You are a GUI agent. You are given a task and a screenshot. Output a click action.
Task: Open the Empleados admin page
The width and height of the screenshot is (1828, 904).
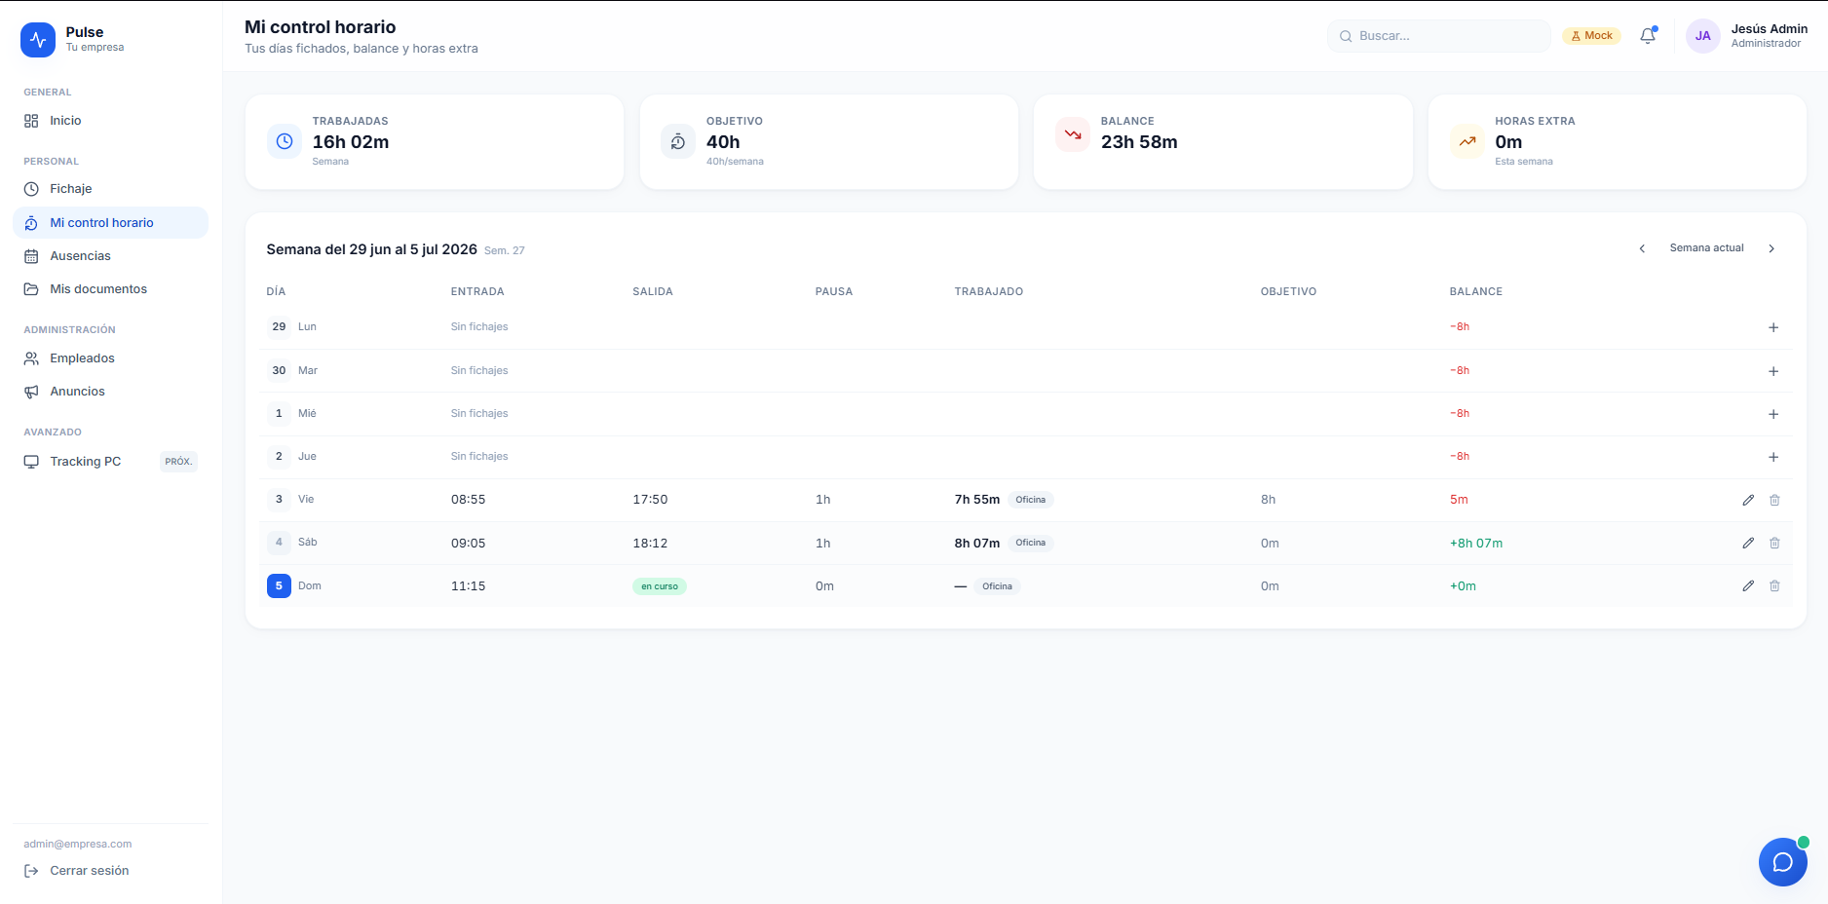point(110,358)
